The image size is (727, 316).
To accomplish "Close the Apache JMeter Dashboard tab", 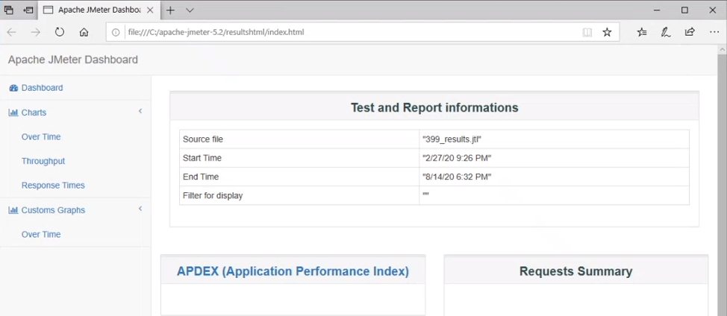I will [x=152, y=10].
